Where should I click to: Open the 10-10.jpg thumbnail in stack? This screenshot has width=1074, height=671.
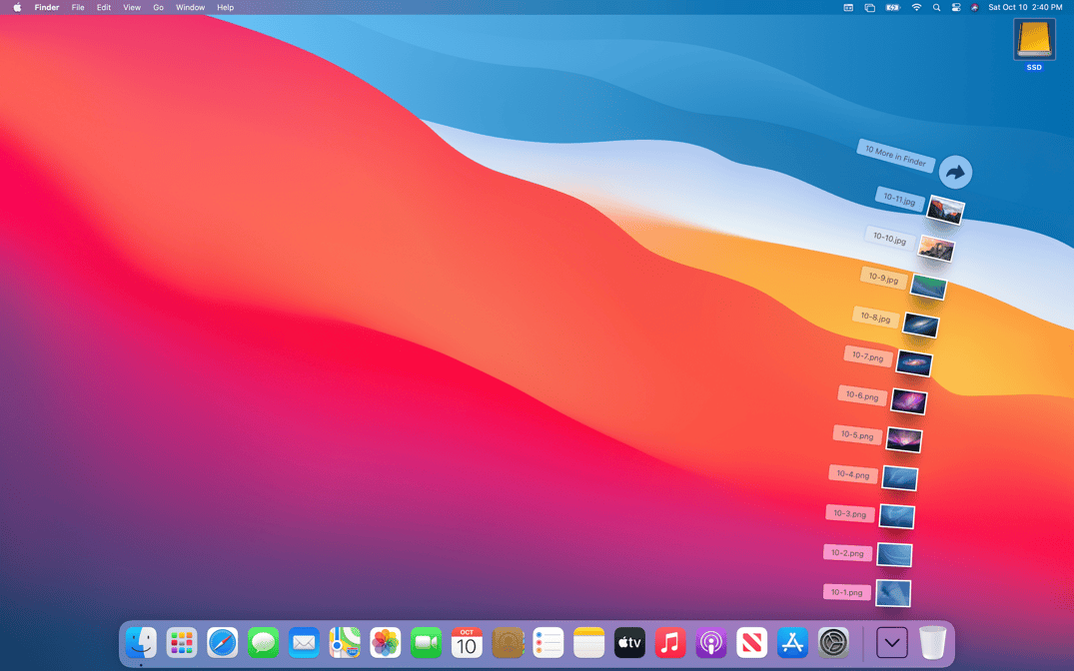936,248
